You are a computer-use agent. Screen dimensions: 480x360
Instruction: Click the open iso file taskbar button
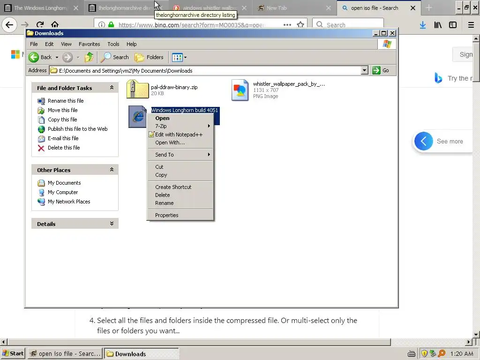pos(65,354)
